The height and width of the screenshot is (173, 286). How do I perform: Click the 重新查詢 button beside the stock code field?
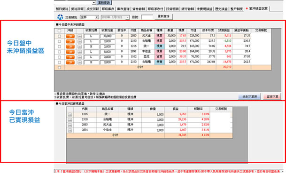(x=163, y=16)
